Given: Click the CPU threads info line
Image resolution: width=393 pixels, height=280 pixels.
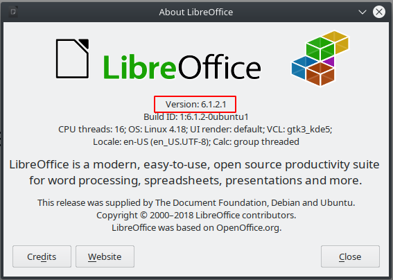Looking at the screenshot, I should click(195, 130).
